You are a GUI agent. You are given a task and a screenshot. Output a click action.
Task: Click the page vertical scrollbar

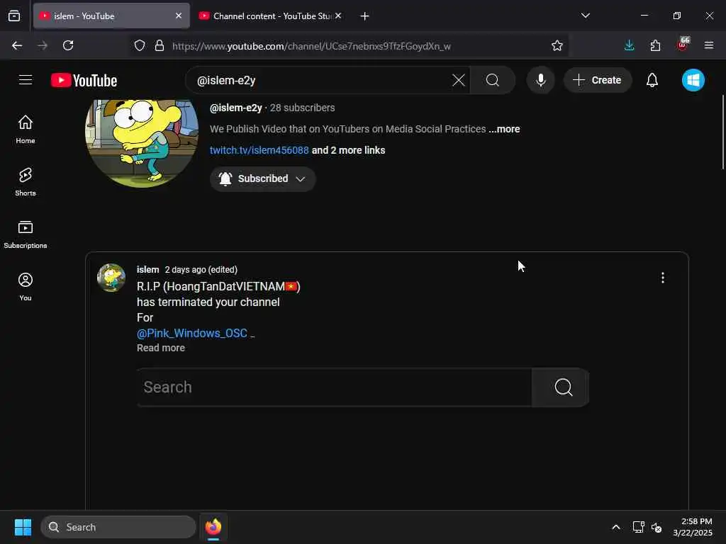pos(722,132)
